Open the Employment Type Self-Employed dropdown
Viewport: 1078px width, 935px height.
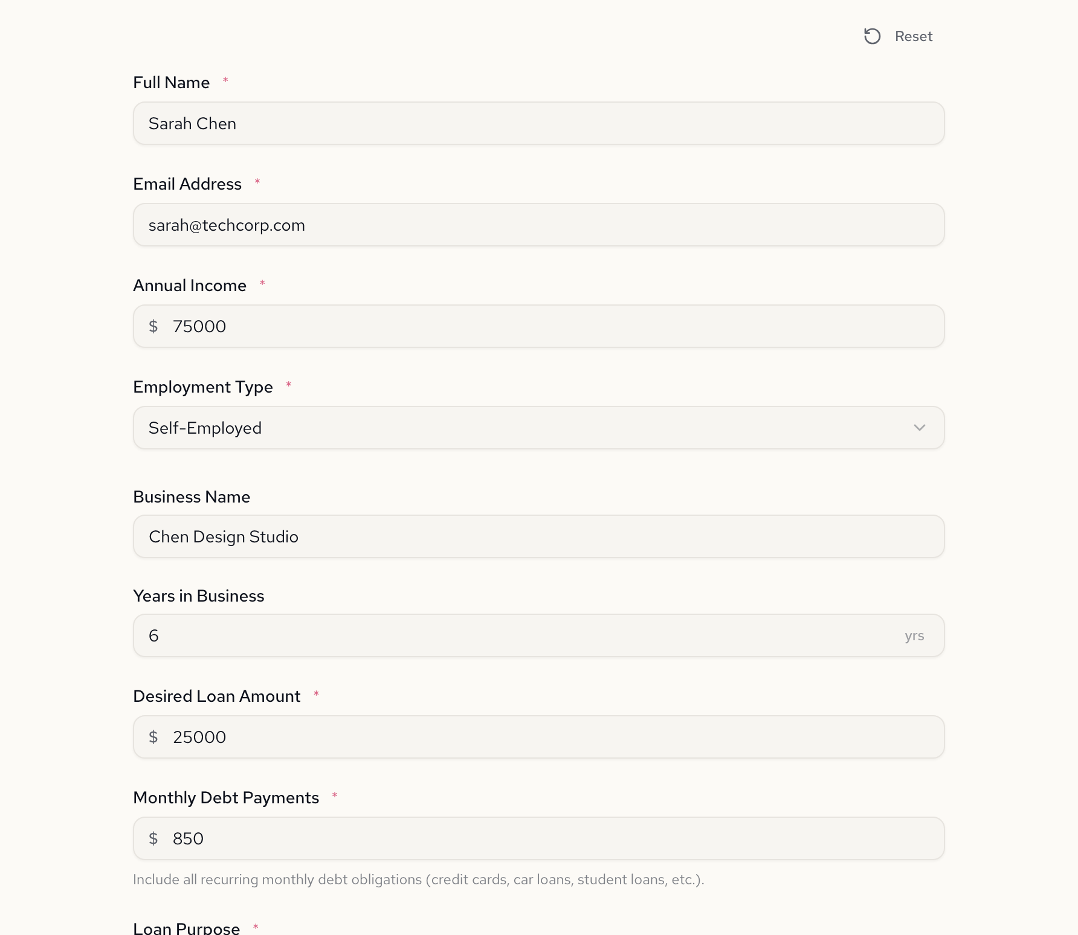click(x=538, y=428)
